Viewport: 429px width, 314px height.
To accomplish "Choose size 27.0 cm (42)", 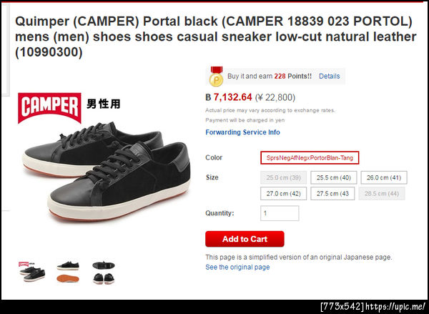I will coord(283,194).
